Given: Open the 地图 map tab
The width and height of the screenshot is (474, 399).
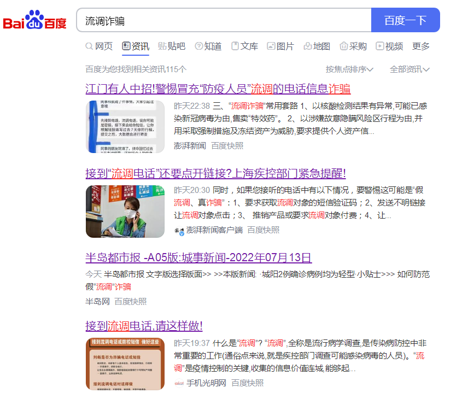Looking at the screenshot, I should point(317,46).
